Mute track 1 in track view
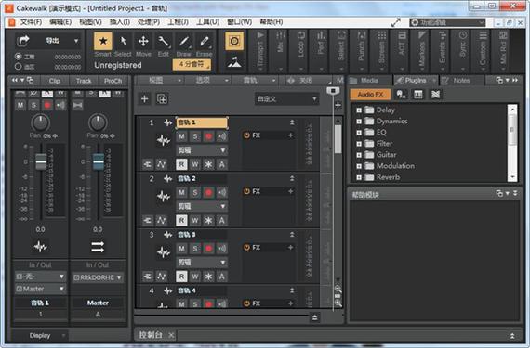This screenshot has height=348, width=530. click(182, 136)
